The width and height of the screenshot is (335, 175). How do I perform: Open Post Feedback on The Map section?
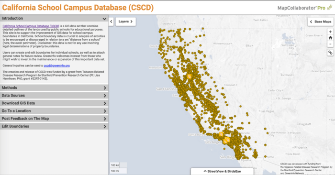[54, 119]
